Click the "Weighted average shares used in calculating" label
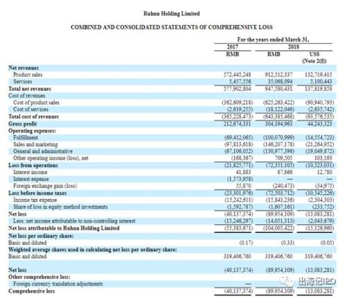 (x=92, y=250)
